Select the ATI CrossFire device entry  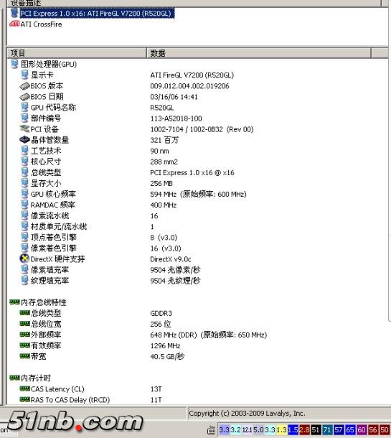coord(41,24)
